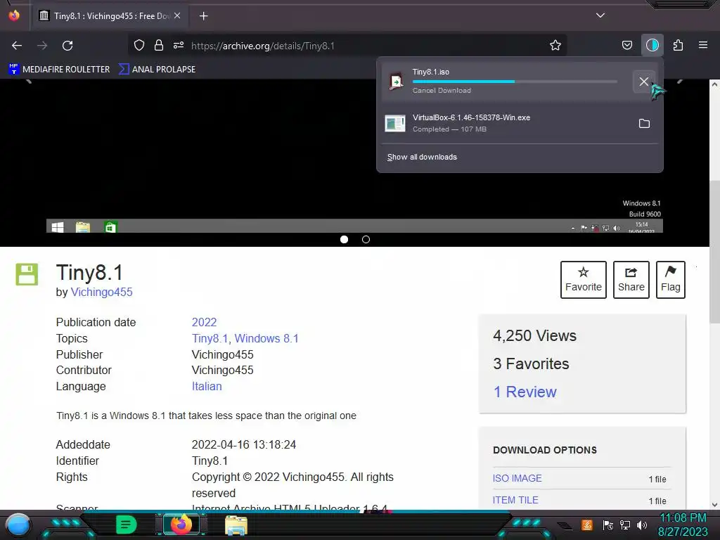The width and height of the screenshot is (720, 540).
Task: Switch to Firefox in the taskbar
Action: point(181,525)
